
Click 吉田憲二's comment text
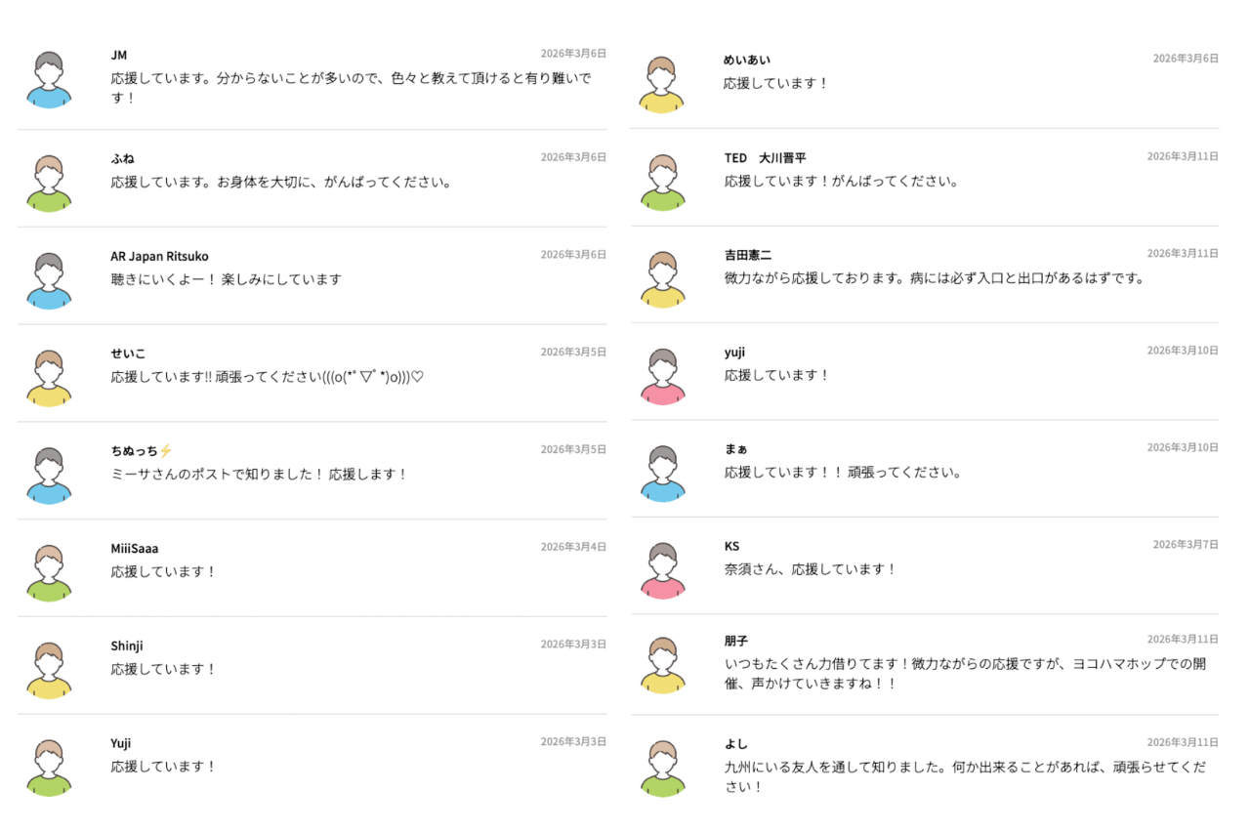tap(934, 278)
